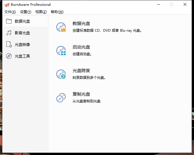Open the 复制光盘 project title
Screen dimensions: 194x155
(81, 94)
